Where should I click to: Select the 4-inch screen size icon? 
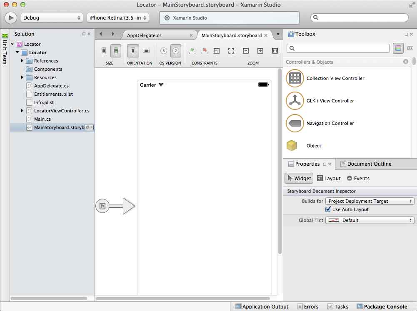pyautogui.click(x=116, y=51)
